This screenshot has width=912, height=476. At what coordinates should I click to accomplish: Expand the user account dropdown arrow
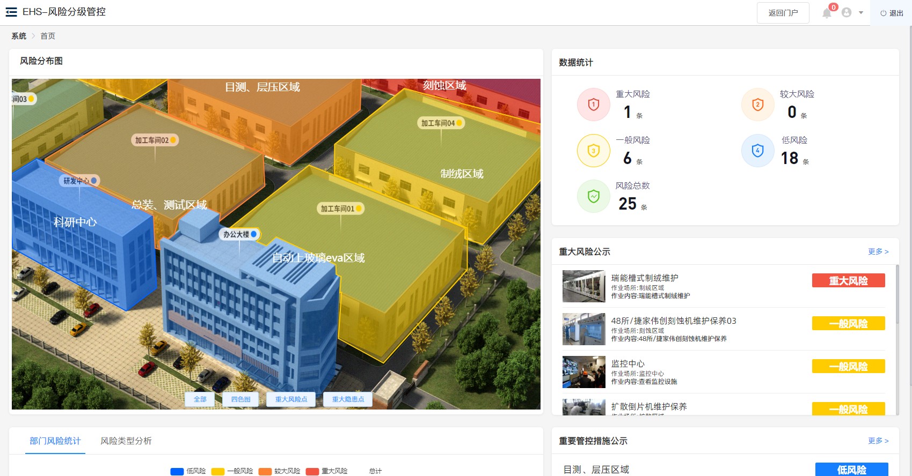(x=861, y=12)
